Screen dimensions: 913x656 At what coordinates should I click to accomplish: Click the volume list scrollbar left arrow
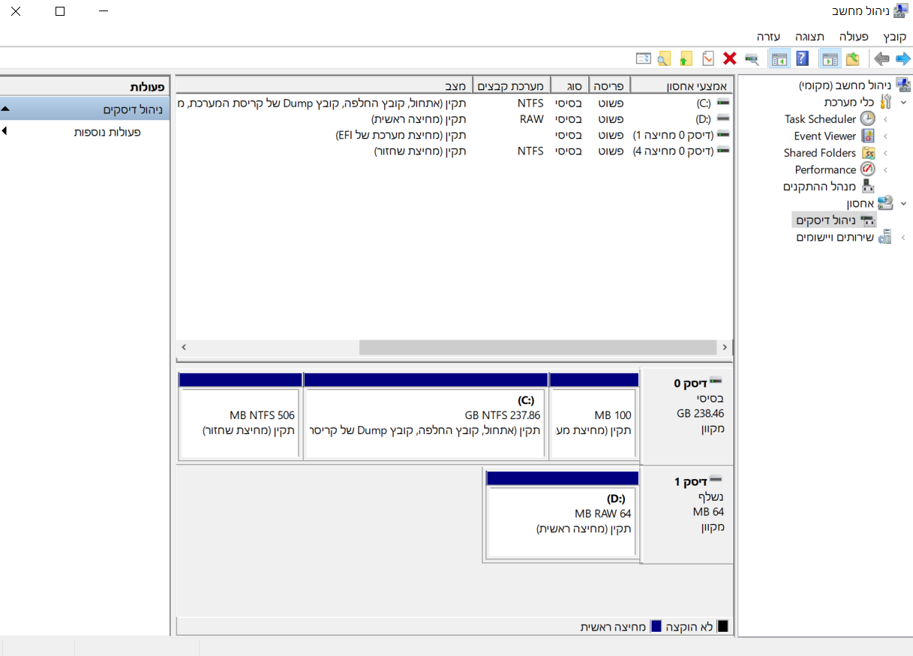tap(184, 348)
